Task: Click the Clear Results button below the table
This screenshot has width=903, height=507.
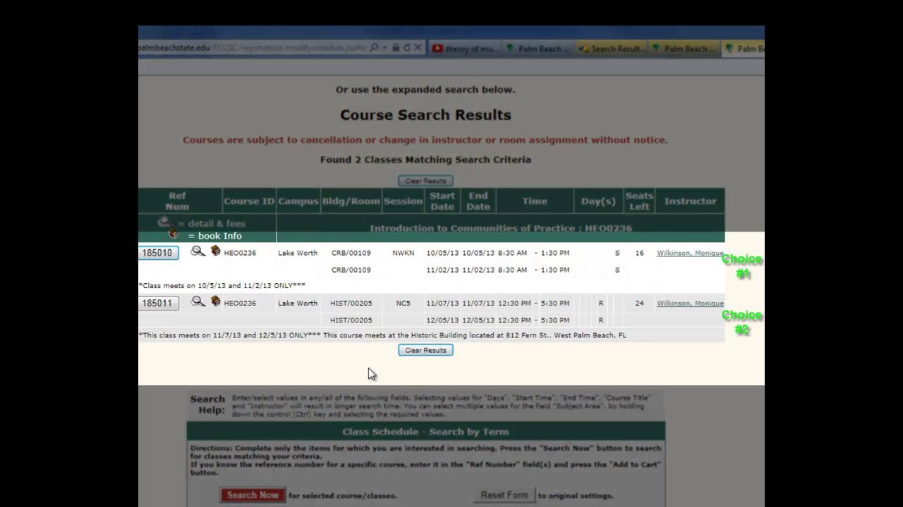Action: coord(425,350)
